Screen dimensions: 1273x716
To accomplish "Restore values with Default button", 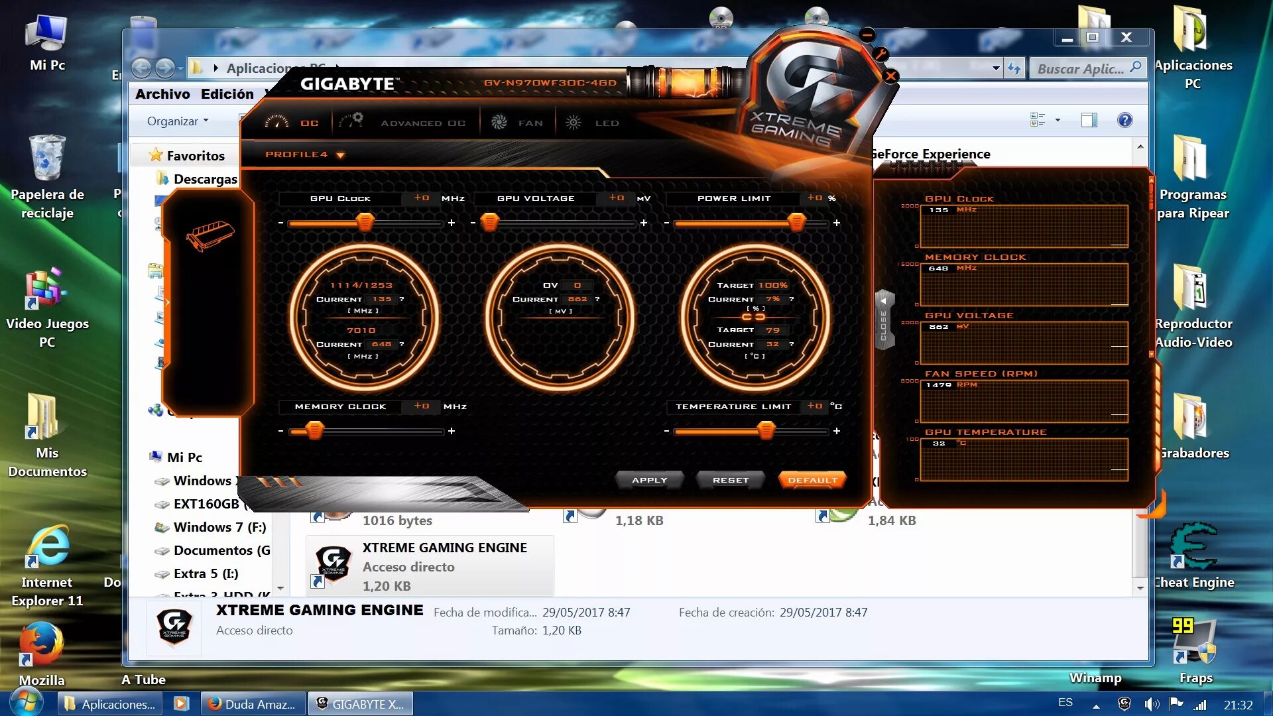I will 812,480.
